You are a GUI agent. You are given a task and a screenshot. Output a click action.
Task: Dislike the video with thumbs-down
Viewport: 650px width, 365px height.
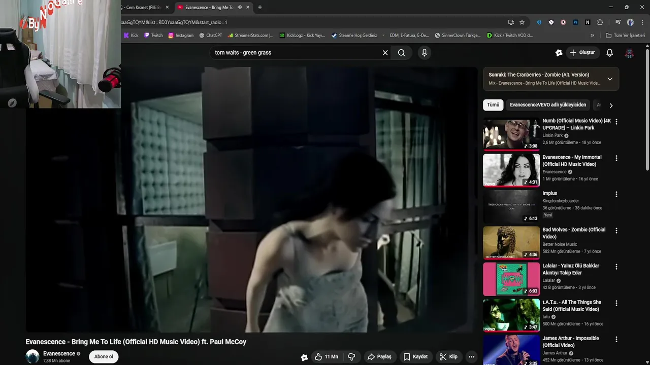point(351,357)
